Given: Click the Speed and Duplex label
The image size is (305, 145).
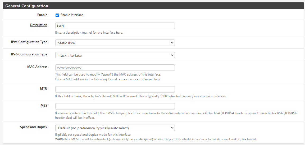Looking at the screenshot, I should [x=34, y=127].
